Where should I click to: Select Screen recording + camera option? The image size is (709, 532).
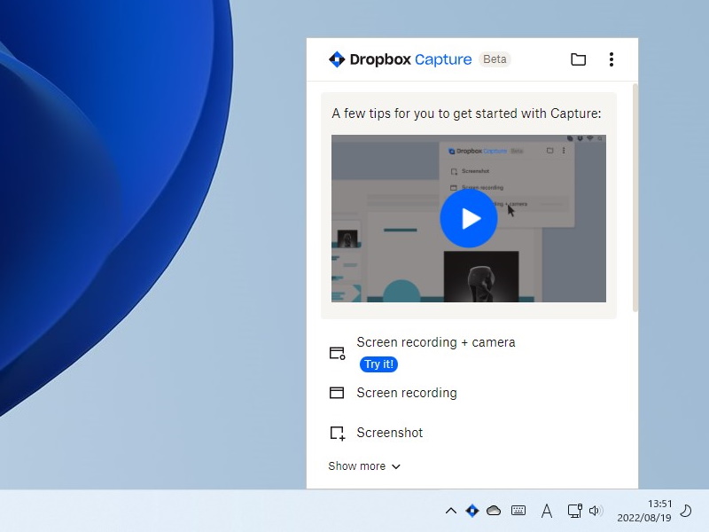[x=436, y=342]
